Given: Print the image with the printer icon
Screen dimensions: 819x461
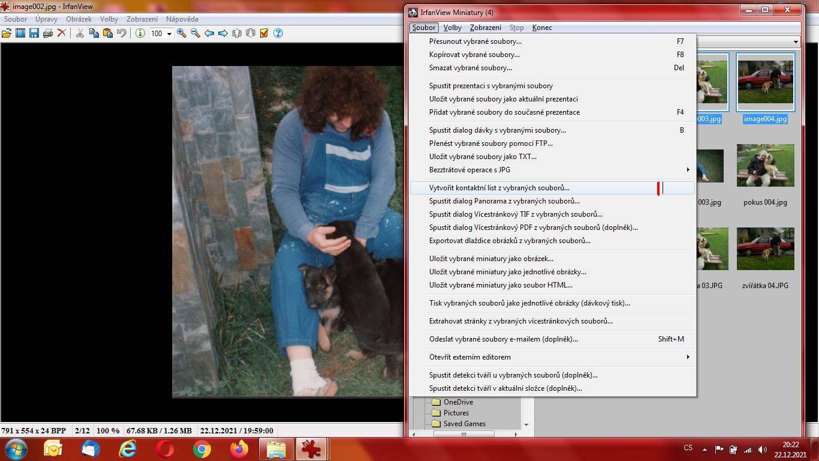Looking at the screenshot, I should click(x=48, y=34).
